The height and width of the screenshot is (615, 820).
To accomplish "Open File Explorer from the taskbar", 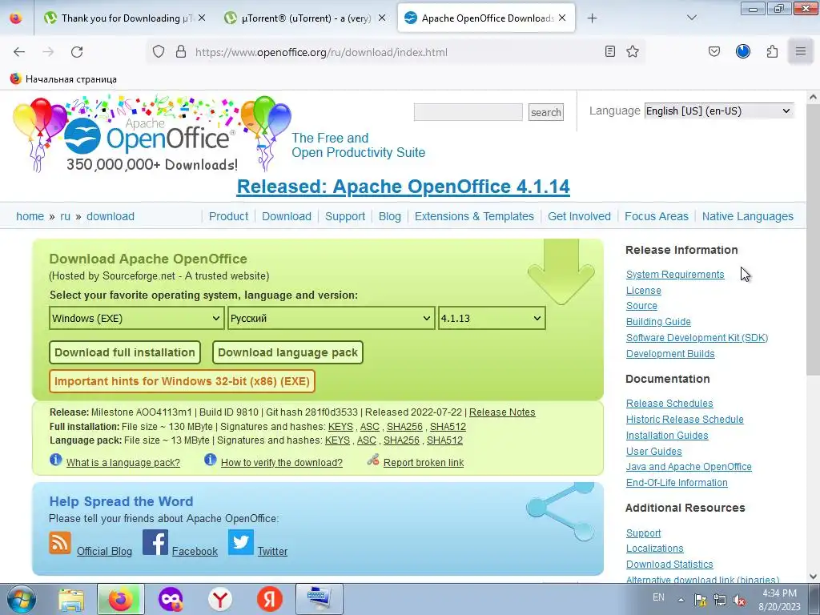I will pyautogui.click(x=71, y=599).
